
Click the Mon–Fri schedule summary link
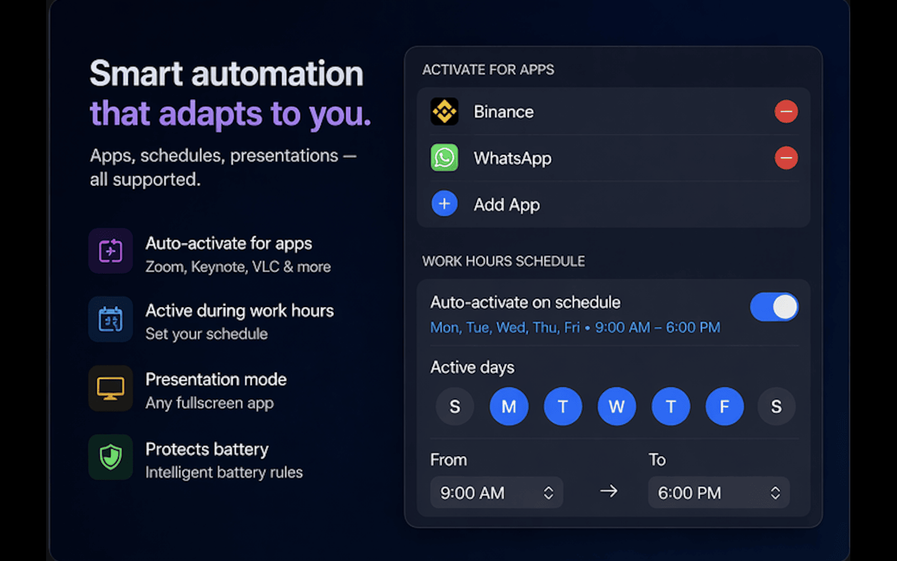point(575,327)
